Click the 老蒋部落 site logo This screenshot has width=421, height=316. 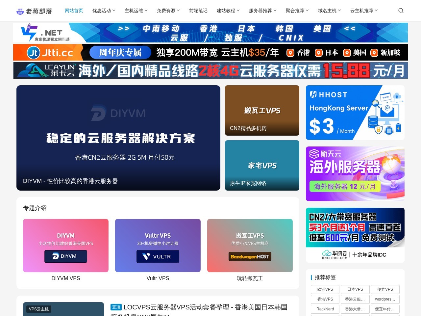34,11
